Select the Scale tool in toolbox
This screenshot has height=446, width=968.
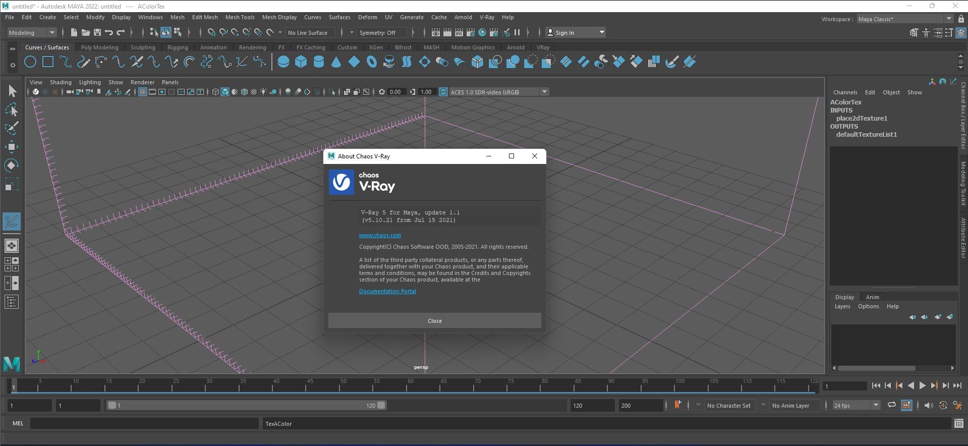pyautogui.click(x=12, y=184)
